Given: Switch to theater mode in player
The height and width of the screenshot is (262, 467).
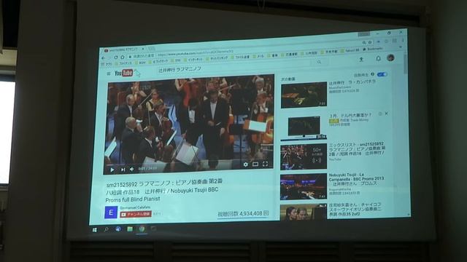Looking at the screenshot, I should coord(255,164).
